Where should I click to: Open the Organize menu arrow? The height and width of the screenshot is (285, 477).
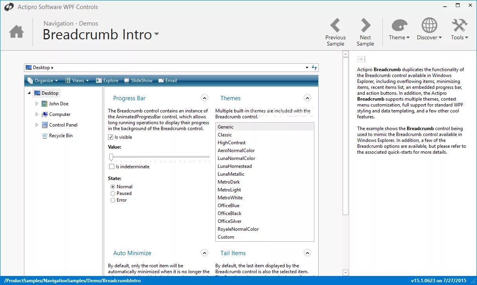(56, 81)
